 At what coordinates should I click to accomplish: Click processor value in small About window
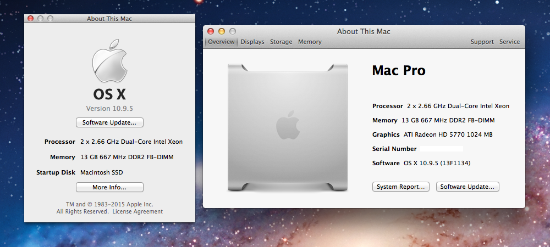131,142
